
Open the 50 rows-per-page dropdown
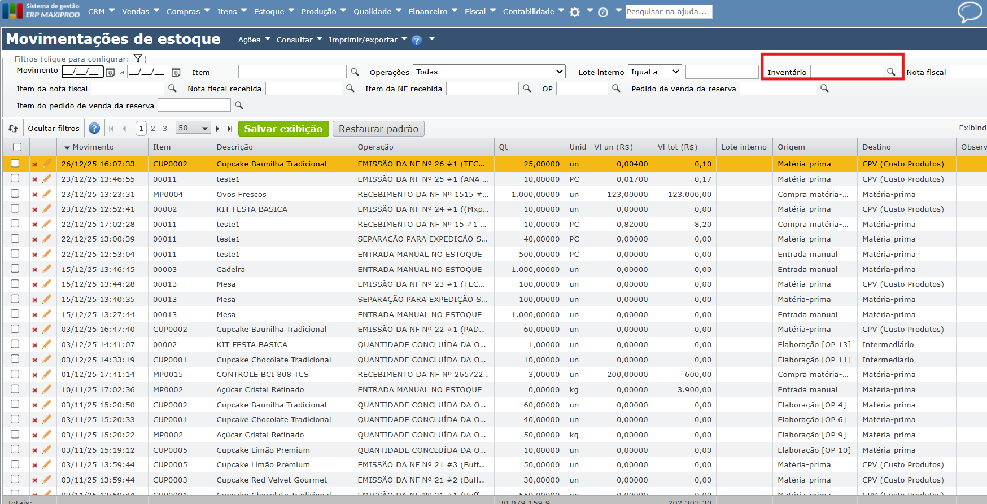point(193,128)
